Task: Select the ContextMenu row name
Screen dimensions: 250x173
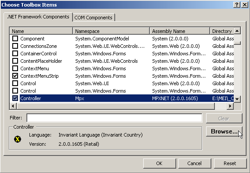Action: point(35,68)
